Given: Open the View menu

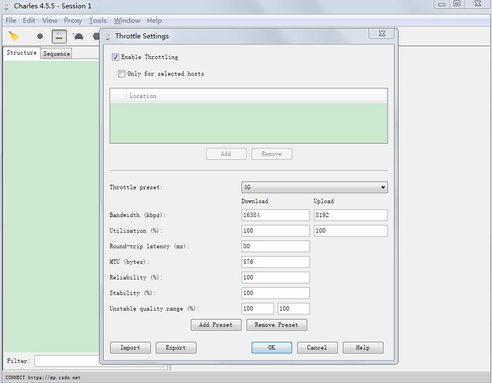Looking at the screenshot, I should pyautogui.click(x=50, y=21).
